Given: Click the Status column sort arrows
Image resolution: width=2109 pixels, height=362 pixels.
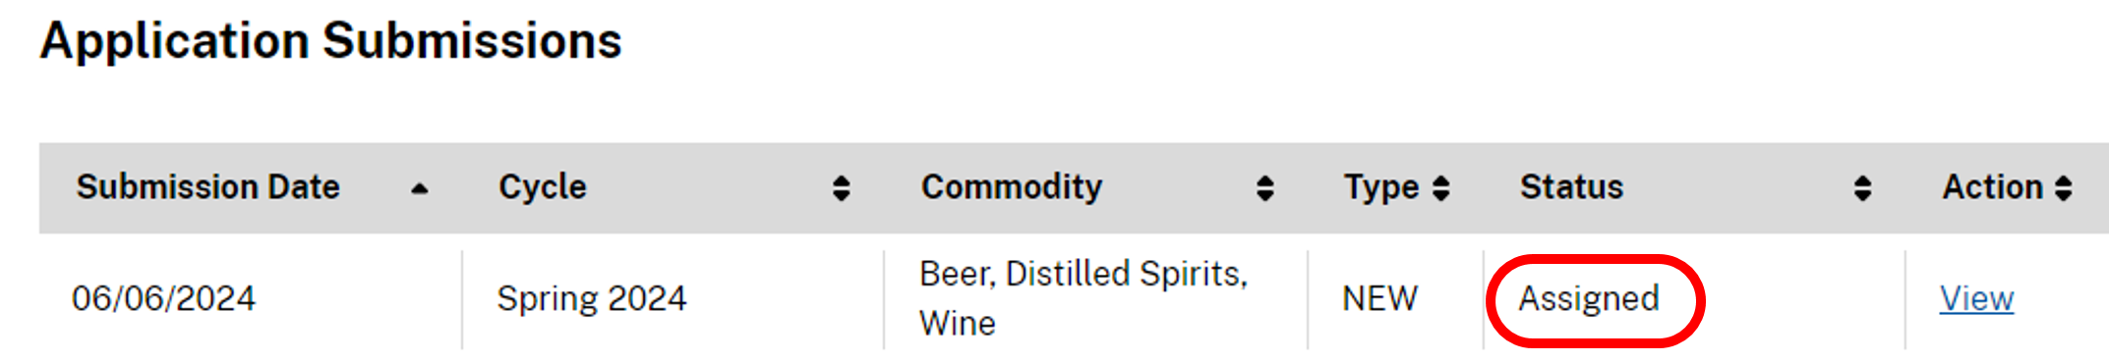Looking at the screenshot, I should coord(1862,188).
